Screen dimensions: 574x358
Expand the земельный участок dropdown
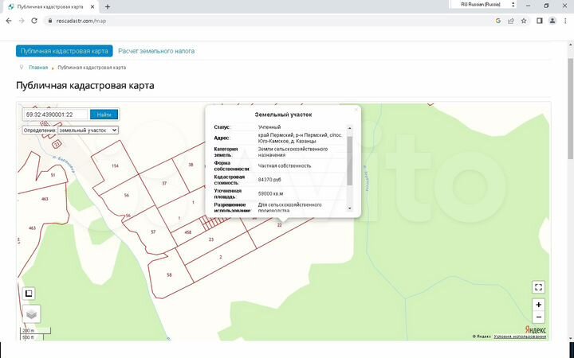coord(88,130)
